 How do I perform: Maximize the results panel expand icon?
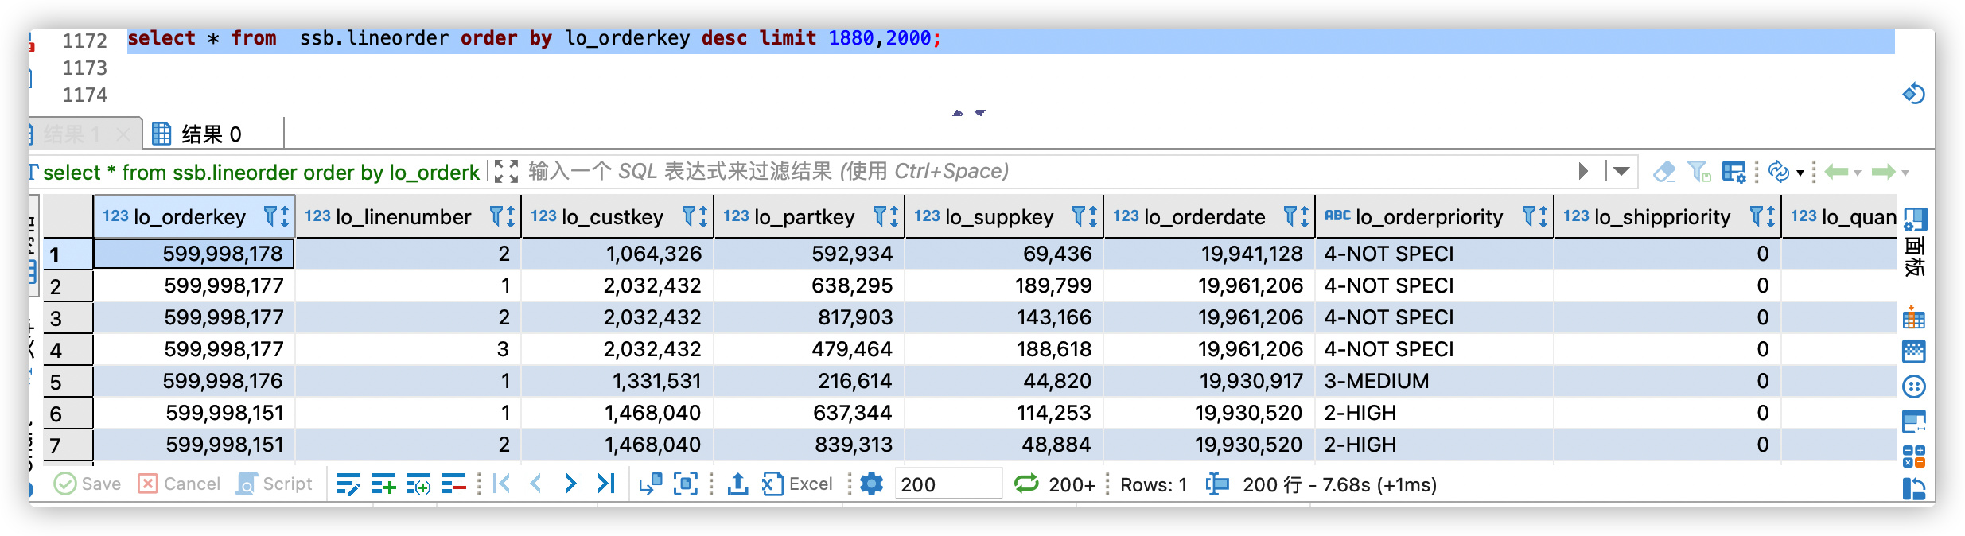[x=506, y=172]
